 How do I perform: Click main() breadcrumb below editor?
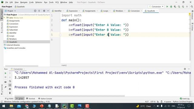pyautogui.click(x=64, y=65)
